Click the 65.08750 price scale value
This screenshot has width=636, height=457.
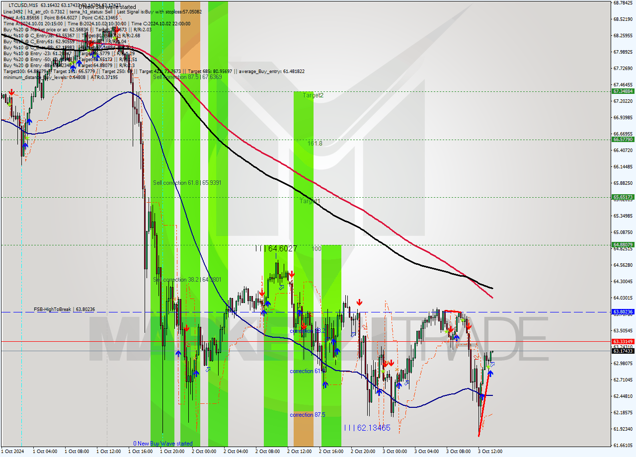click(623, 232)
